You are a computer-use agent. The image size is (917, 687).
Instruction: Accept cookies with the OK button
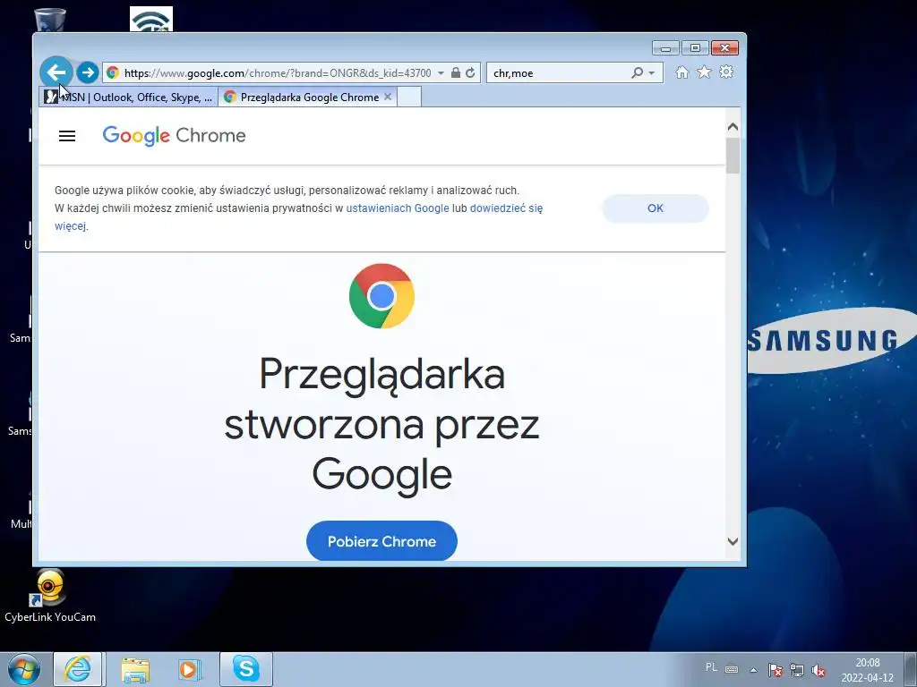[x=655, y=208]
